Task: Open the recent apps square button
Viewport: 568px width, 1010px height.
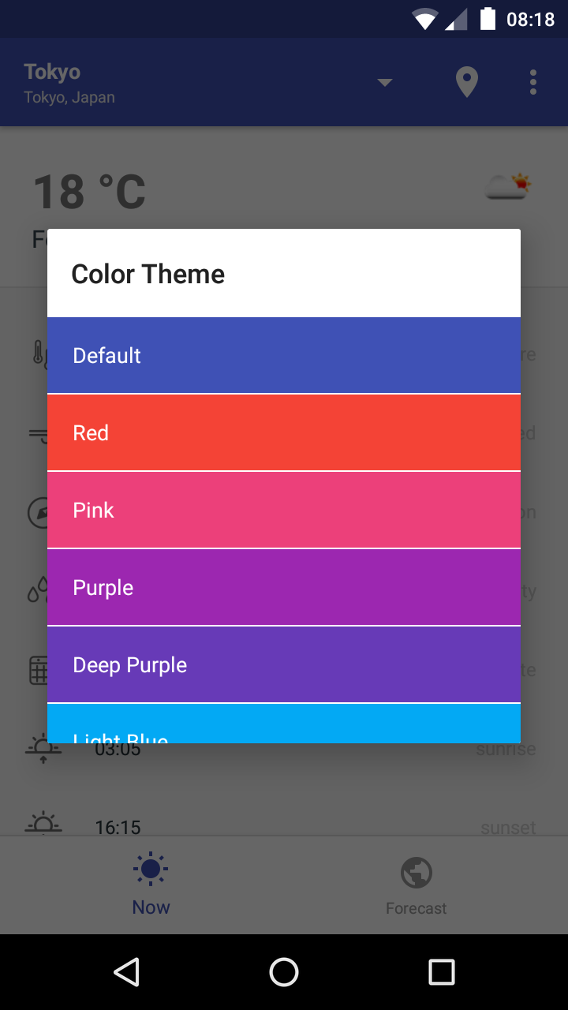Action: [441, 972]
